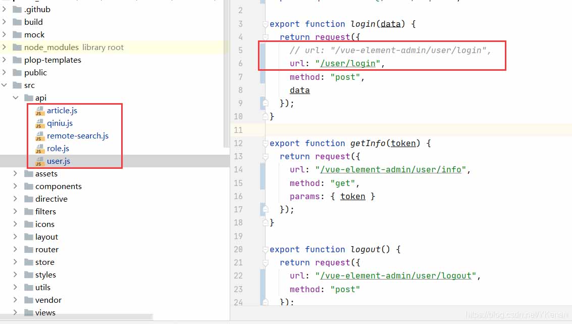Click the plop-templates folder icon

pyautogui.click(x=17, y=60)
